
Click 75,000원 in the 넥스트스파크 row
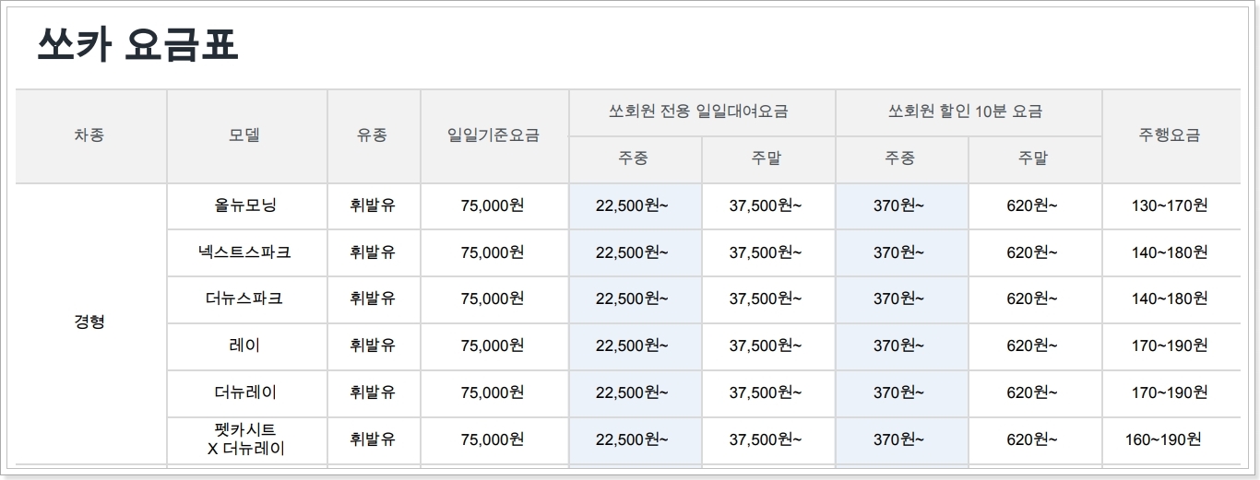point(493,252)
